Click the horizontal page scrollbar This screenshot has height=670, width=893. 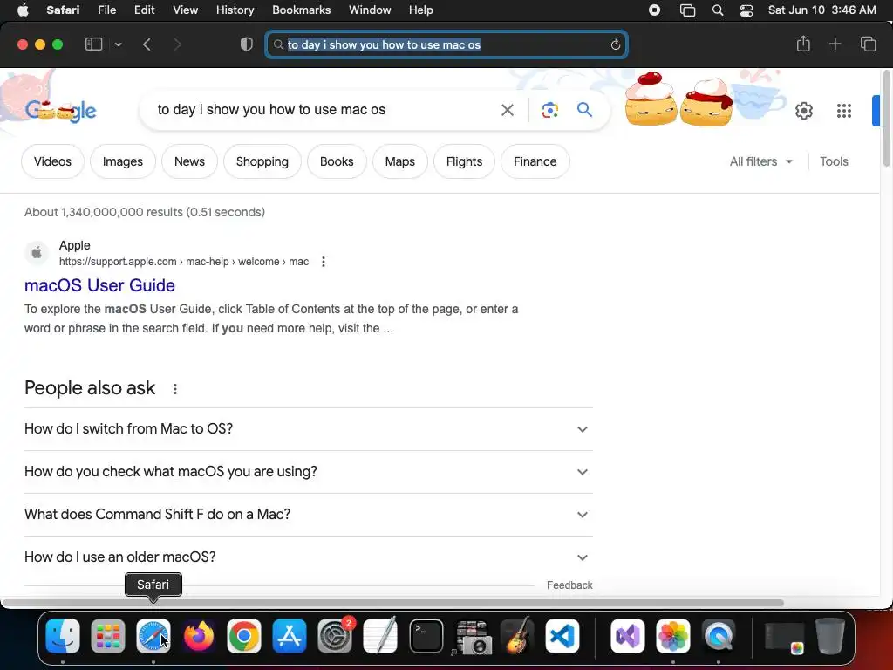(x=393, y=603)
